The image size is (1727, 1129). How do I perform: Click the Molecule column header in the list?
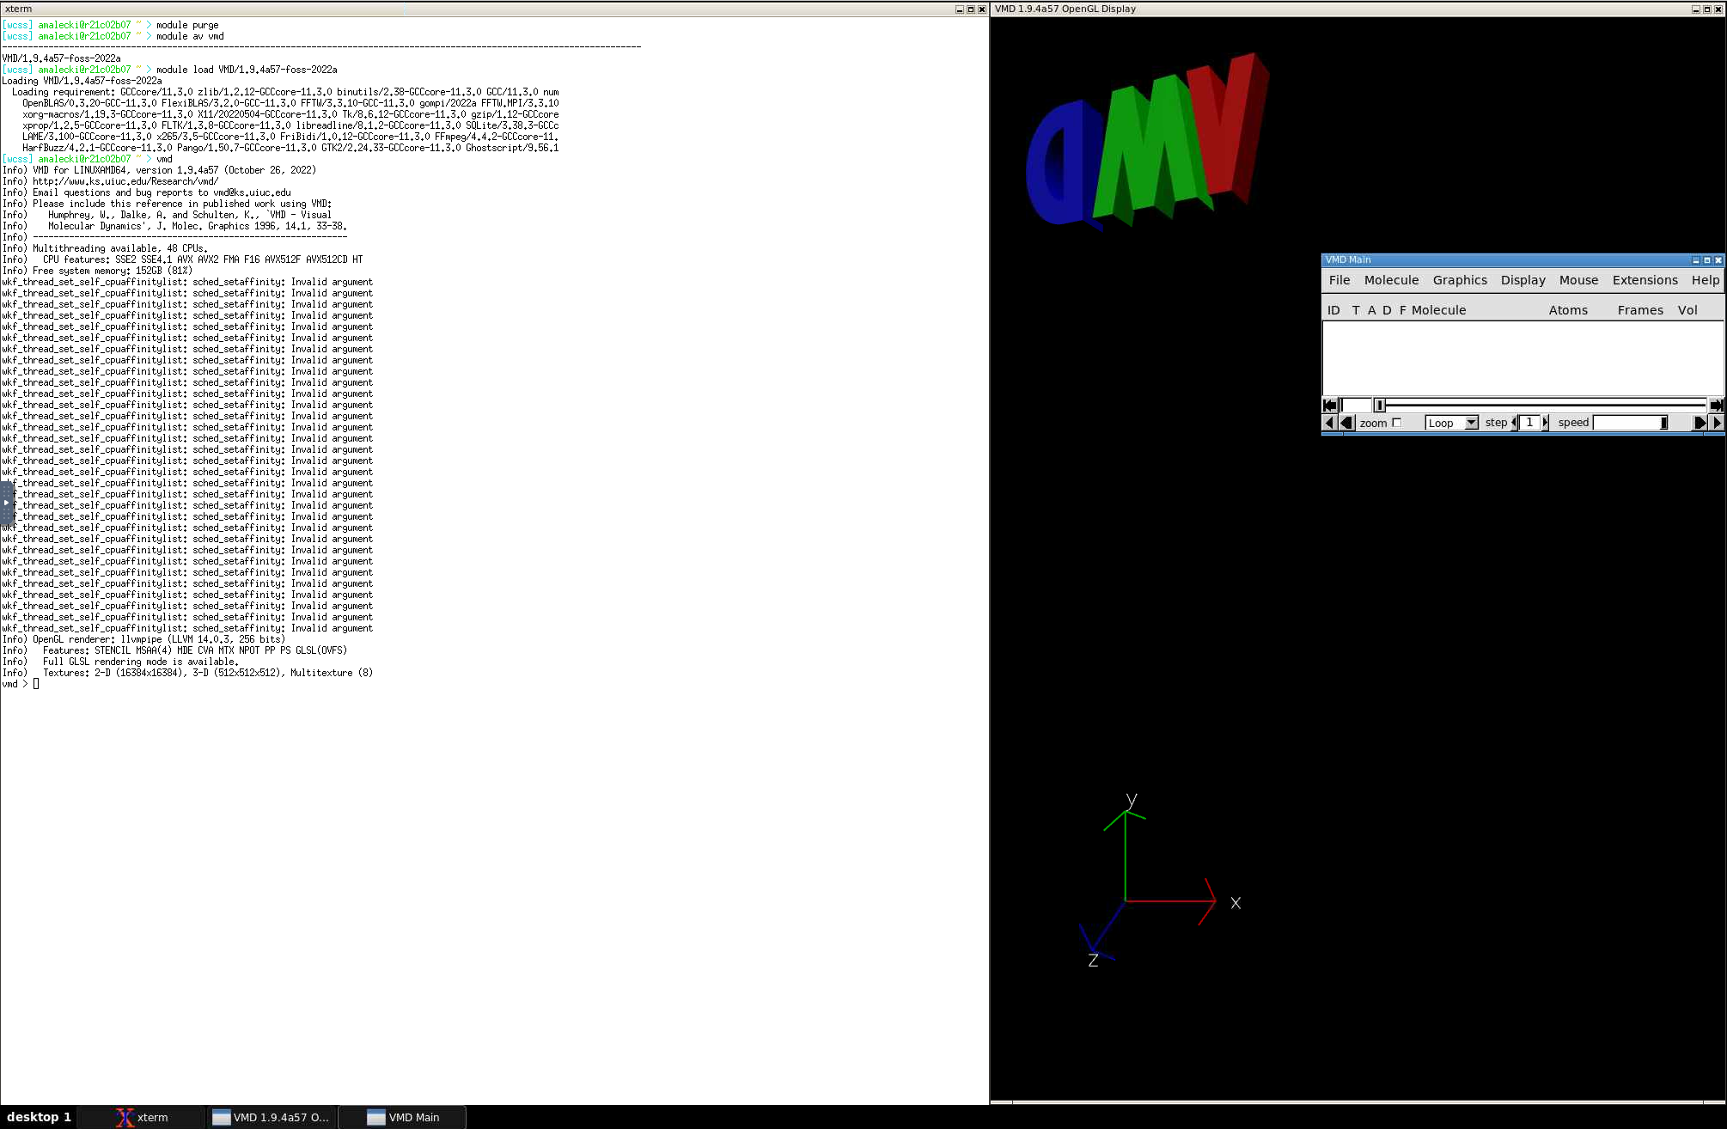pos(1438,310)
